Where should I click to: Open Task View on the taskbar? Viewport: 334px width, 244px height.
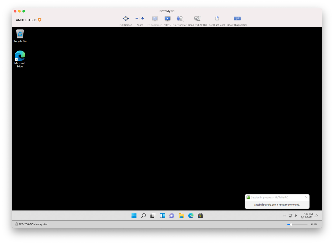[153, 216]
